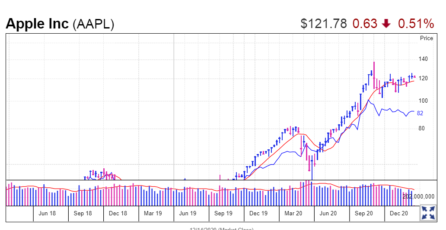The height and width of the screenshot is (230, 446).
Task: Click the 140 price axis label
Action: [423, 59]
